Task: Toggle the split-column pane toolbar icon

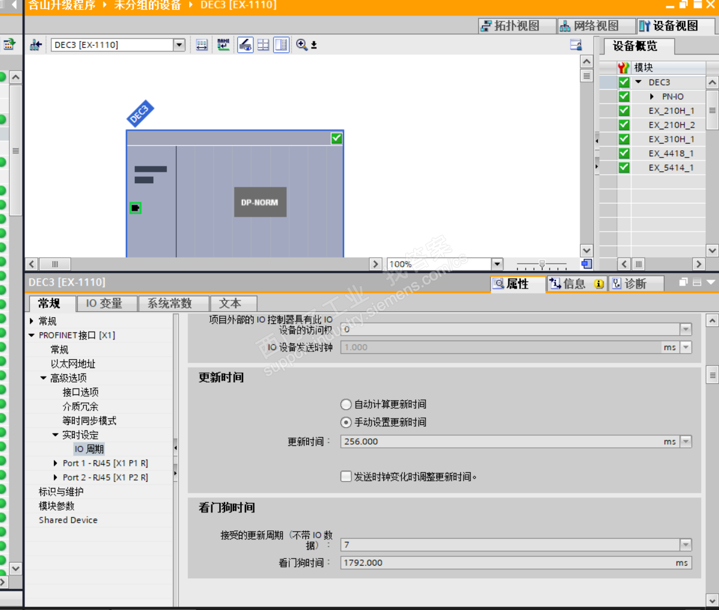Action: click(x=281, y=45)
